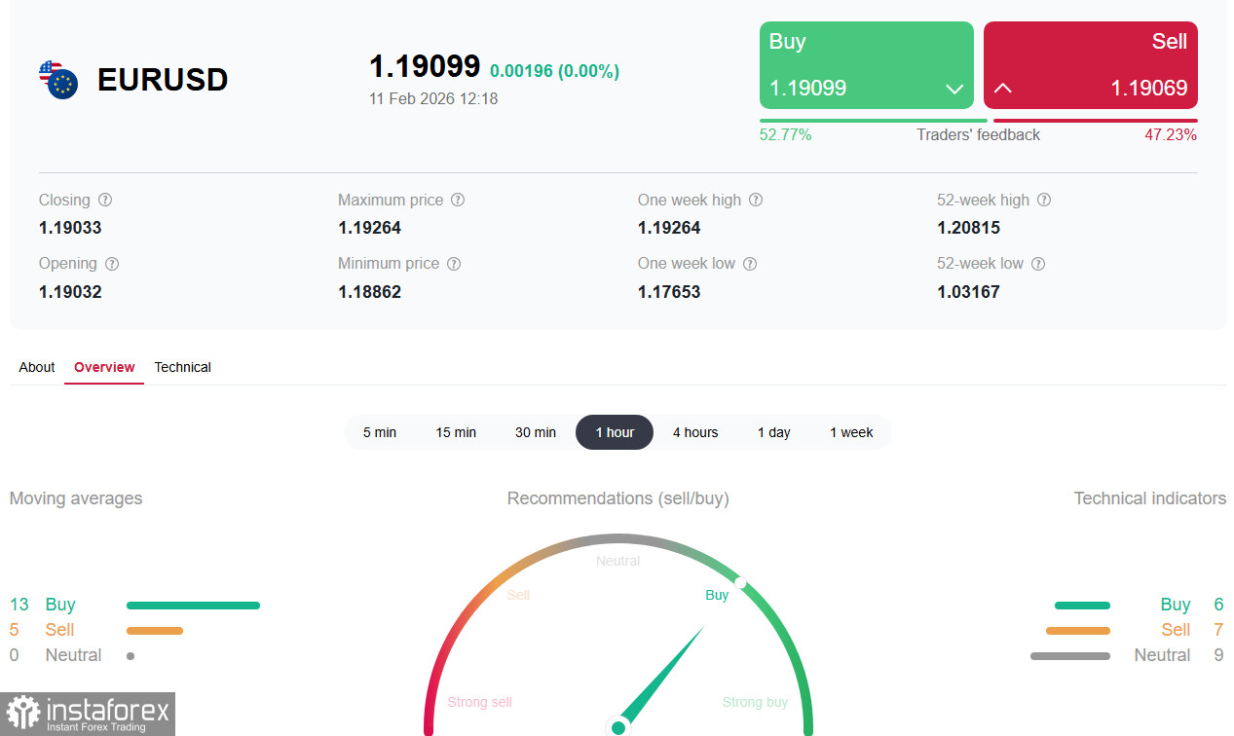Click the green Buy button
1234x736 pixels.
pos(867,65)
